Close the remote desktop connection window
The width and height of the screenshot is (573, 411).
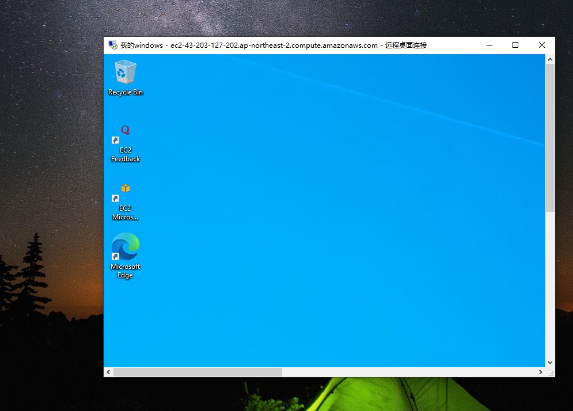541,45
